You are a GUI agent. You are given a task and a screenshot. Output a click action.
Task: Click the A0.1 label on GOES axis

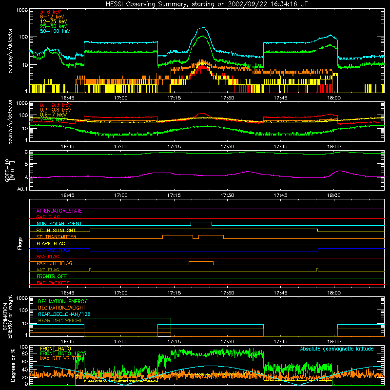[x=22, y=189]
